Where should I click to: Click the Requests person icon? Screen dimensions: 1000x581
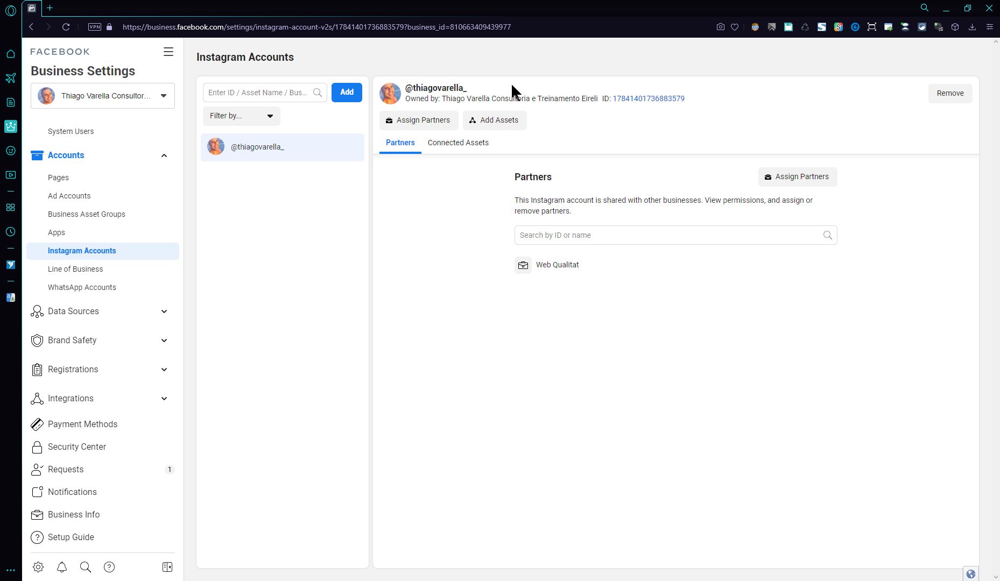click(37, 470)
